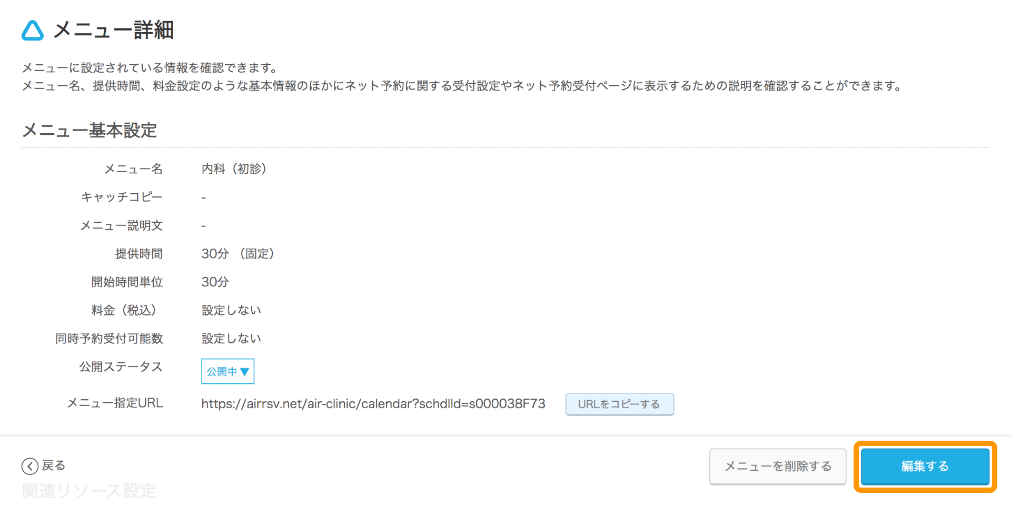Select the menu name value 内科（初診）
Screen dimensions: 1011x506
(234, 169)
